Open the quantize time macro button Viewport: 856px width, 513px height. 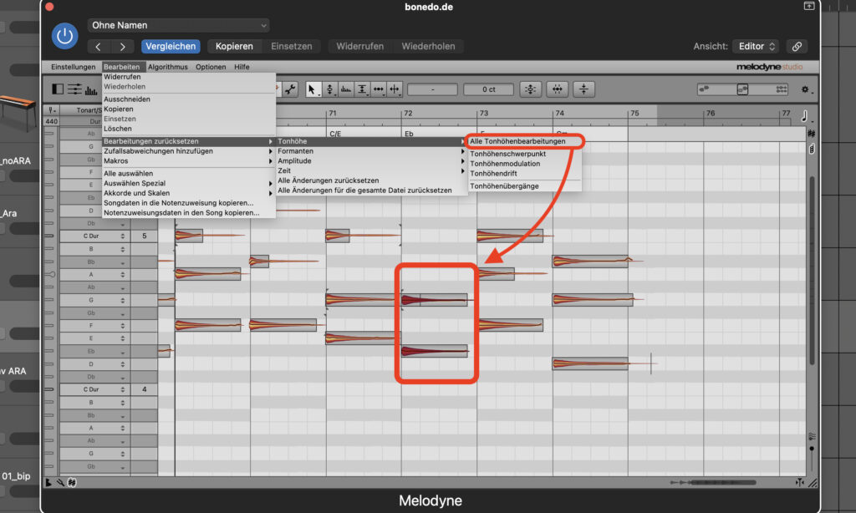[558, 89]
